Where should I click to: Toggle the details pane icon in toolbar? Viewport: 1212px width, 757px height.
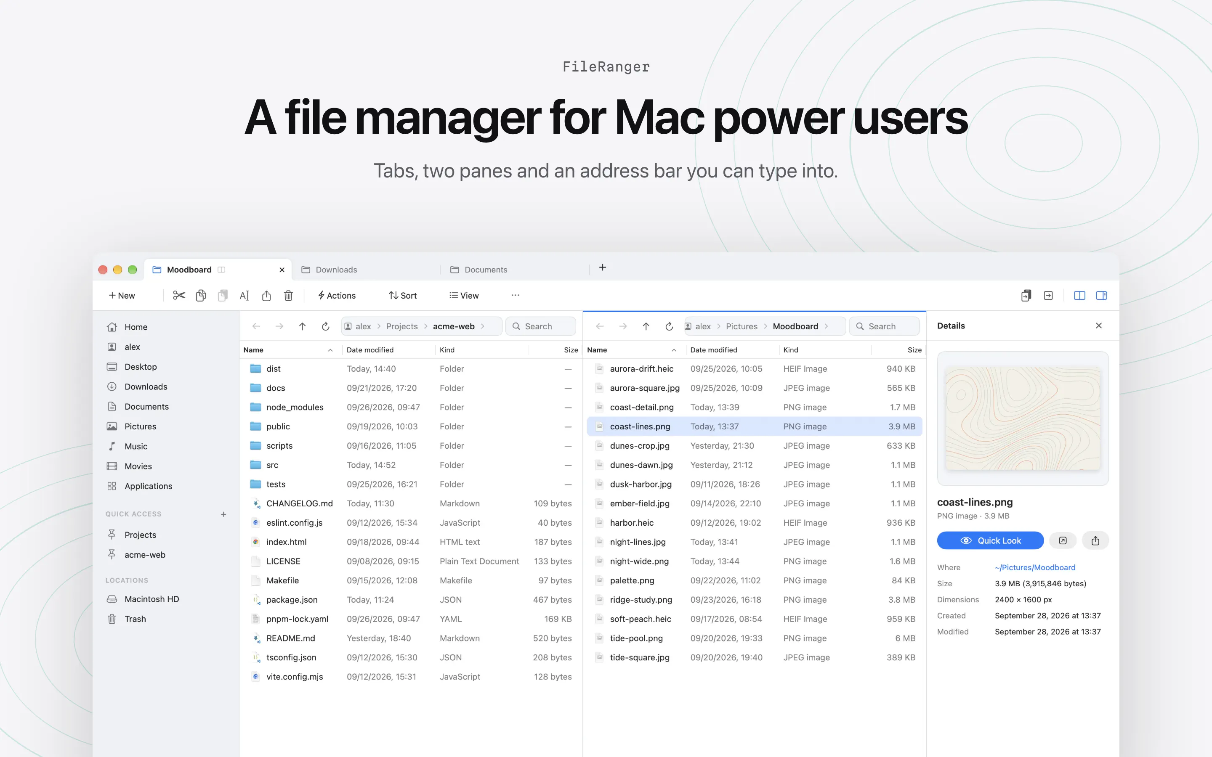pyautogui.click(x=1101, y=295)
